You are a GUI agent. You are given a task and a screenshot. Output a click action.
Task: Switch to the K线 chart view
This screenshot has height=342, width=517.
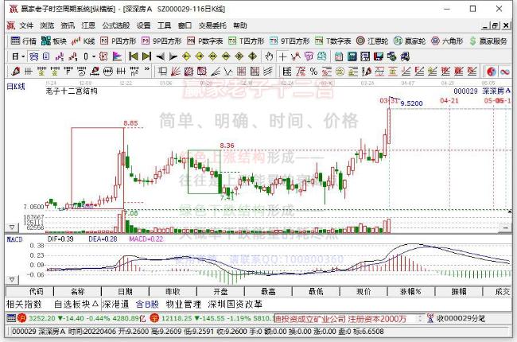84,41
